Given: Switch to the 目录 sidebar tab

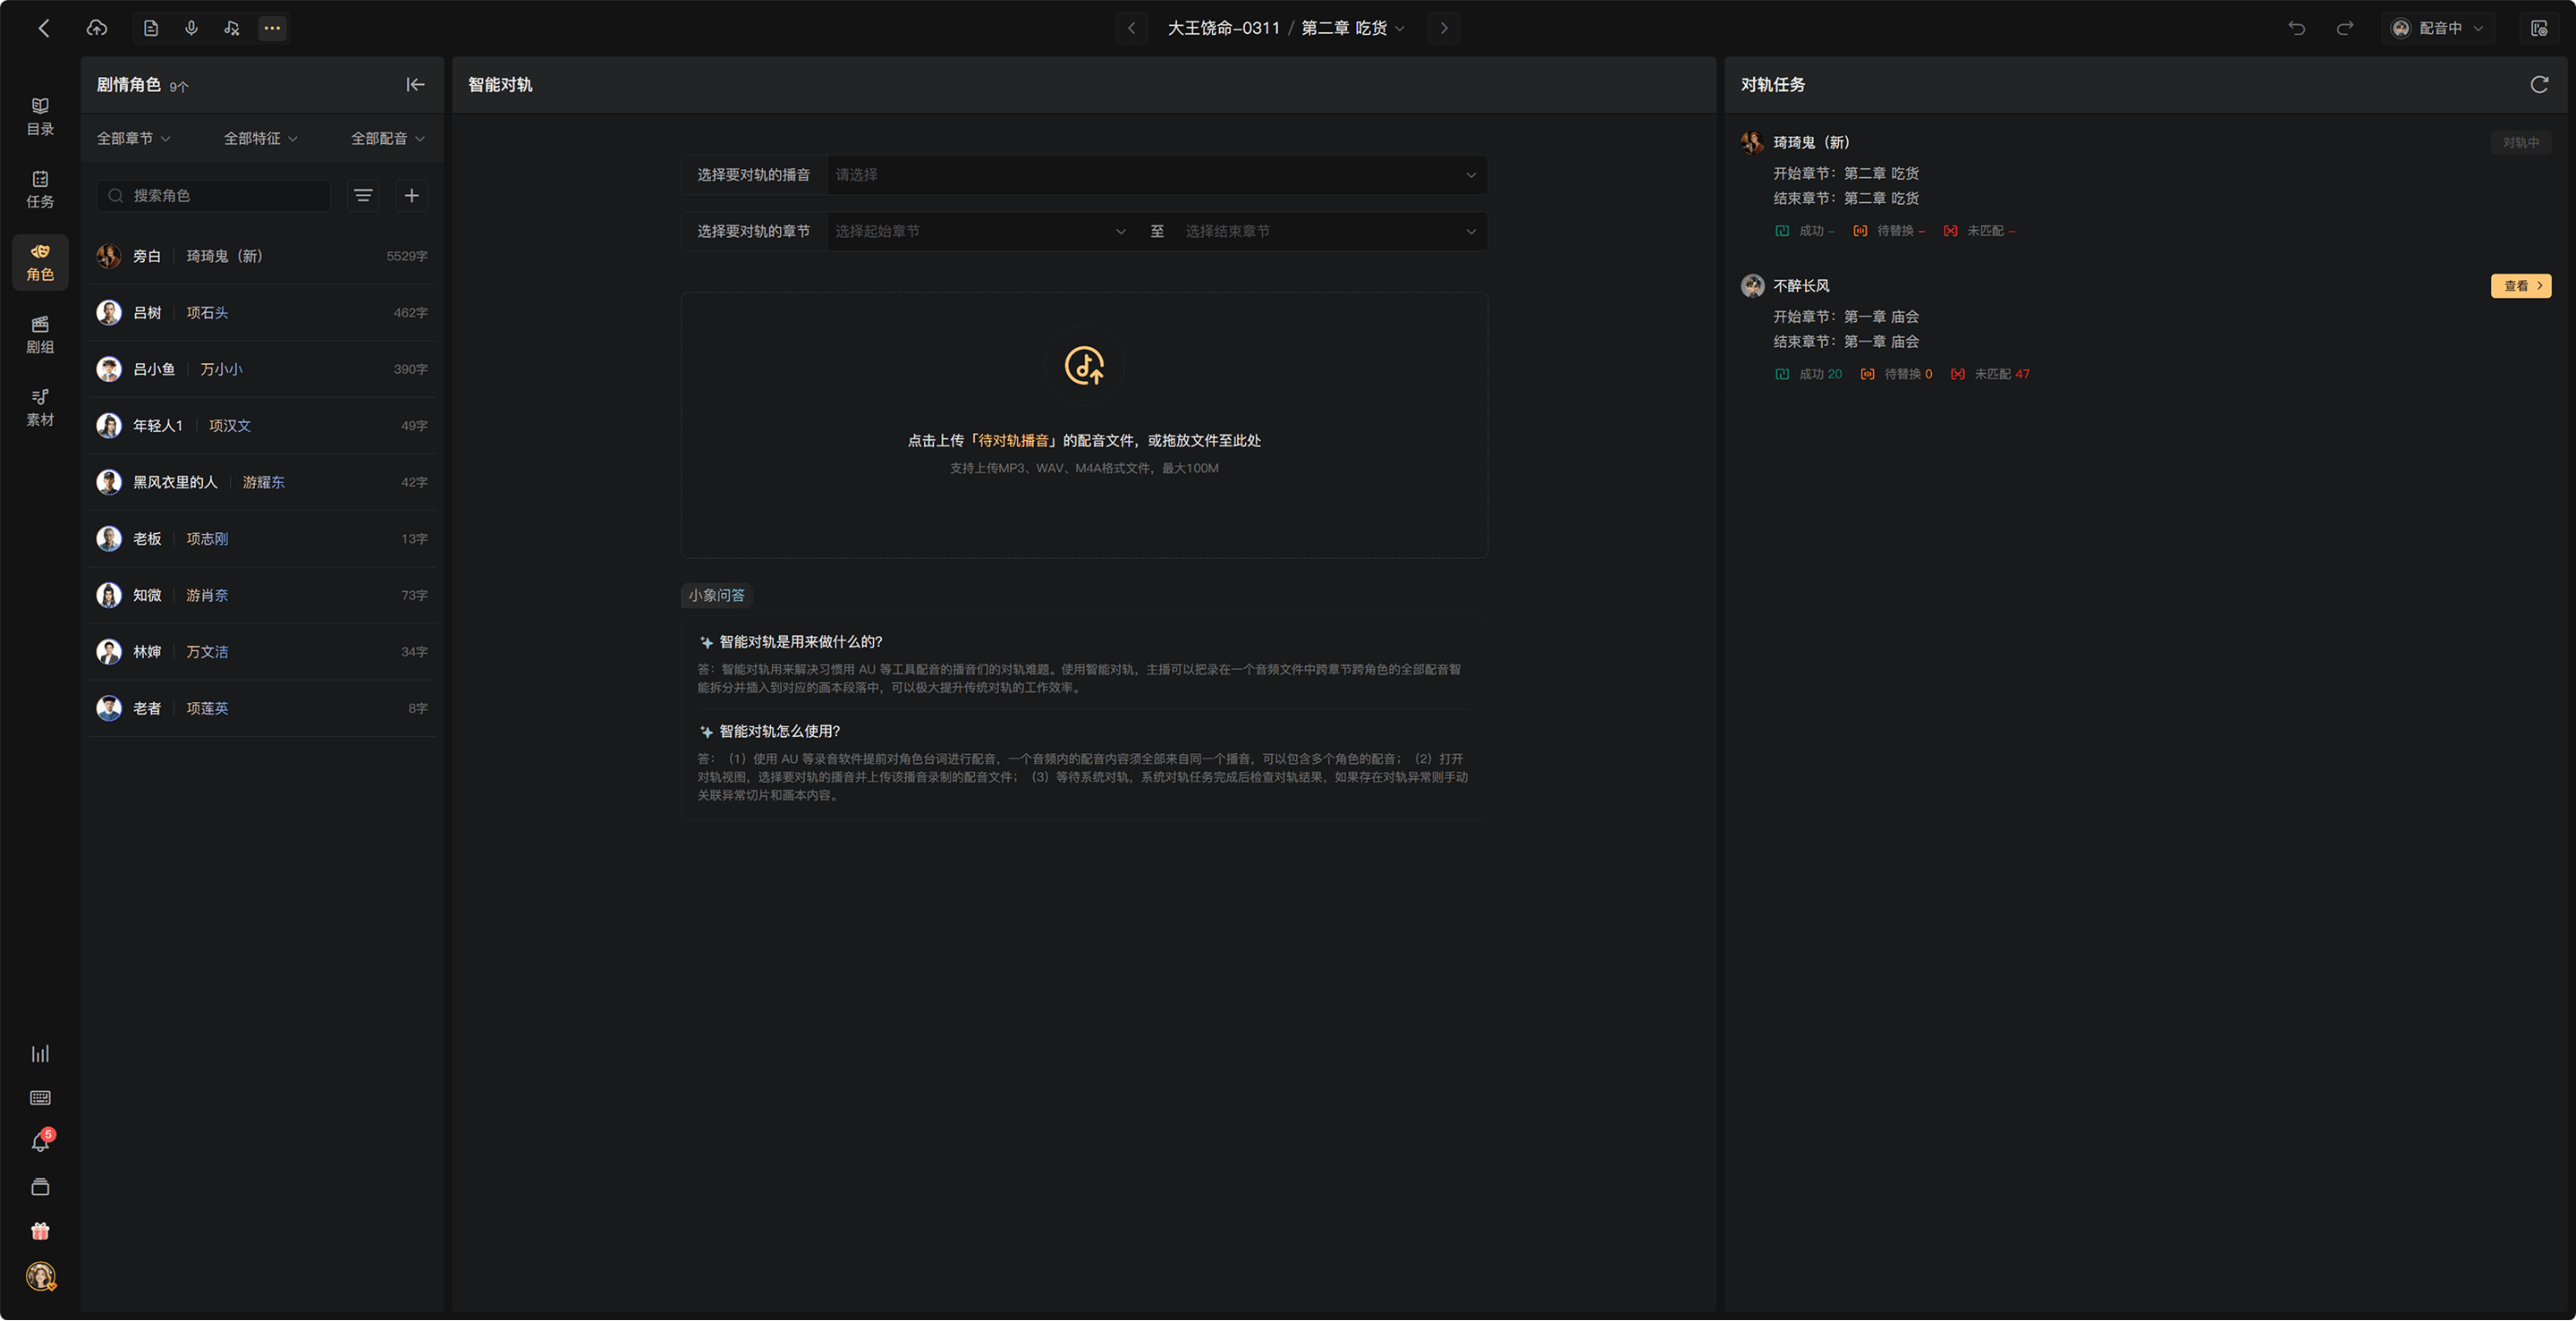Looking at the screenshot, I should (x=40, y=117).
